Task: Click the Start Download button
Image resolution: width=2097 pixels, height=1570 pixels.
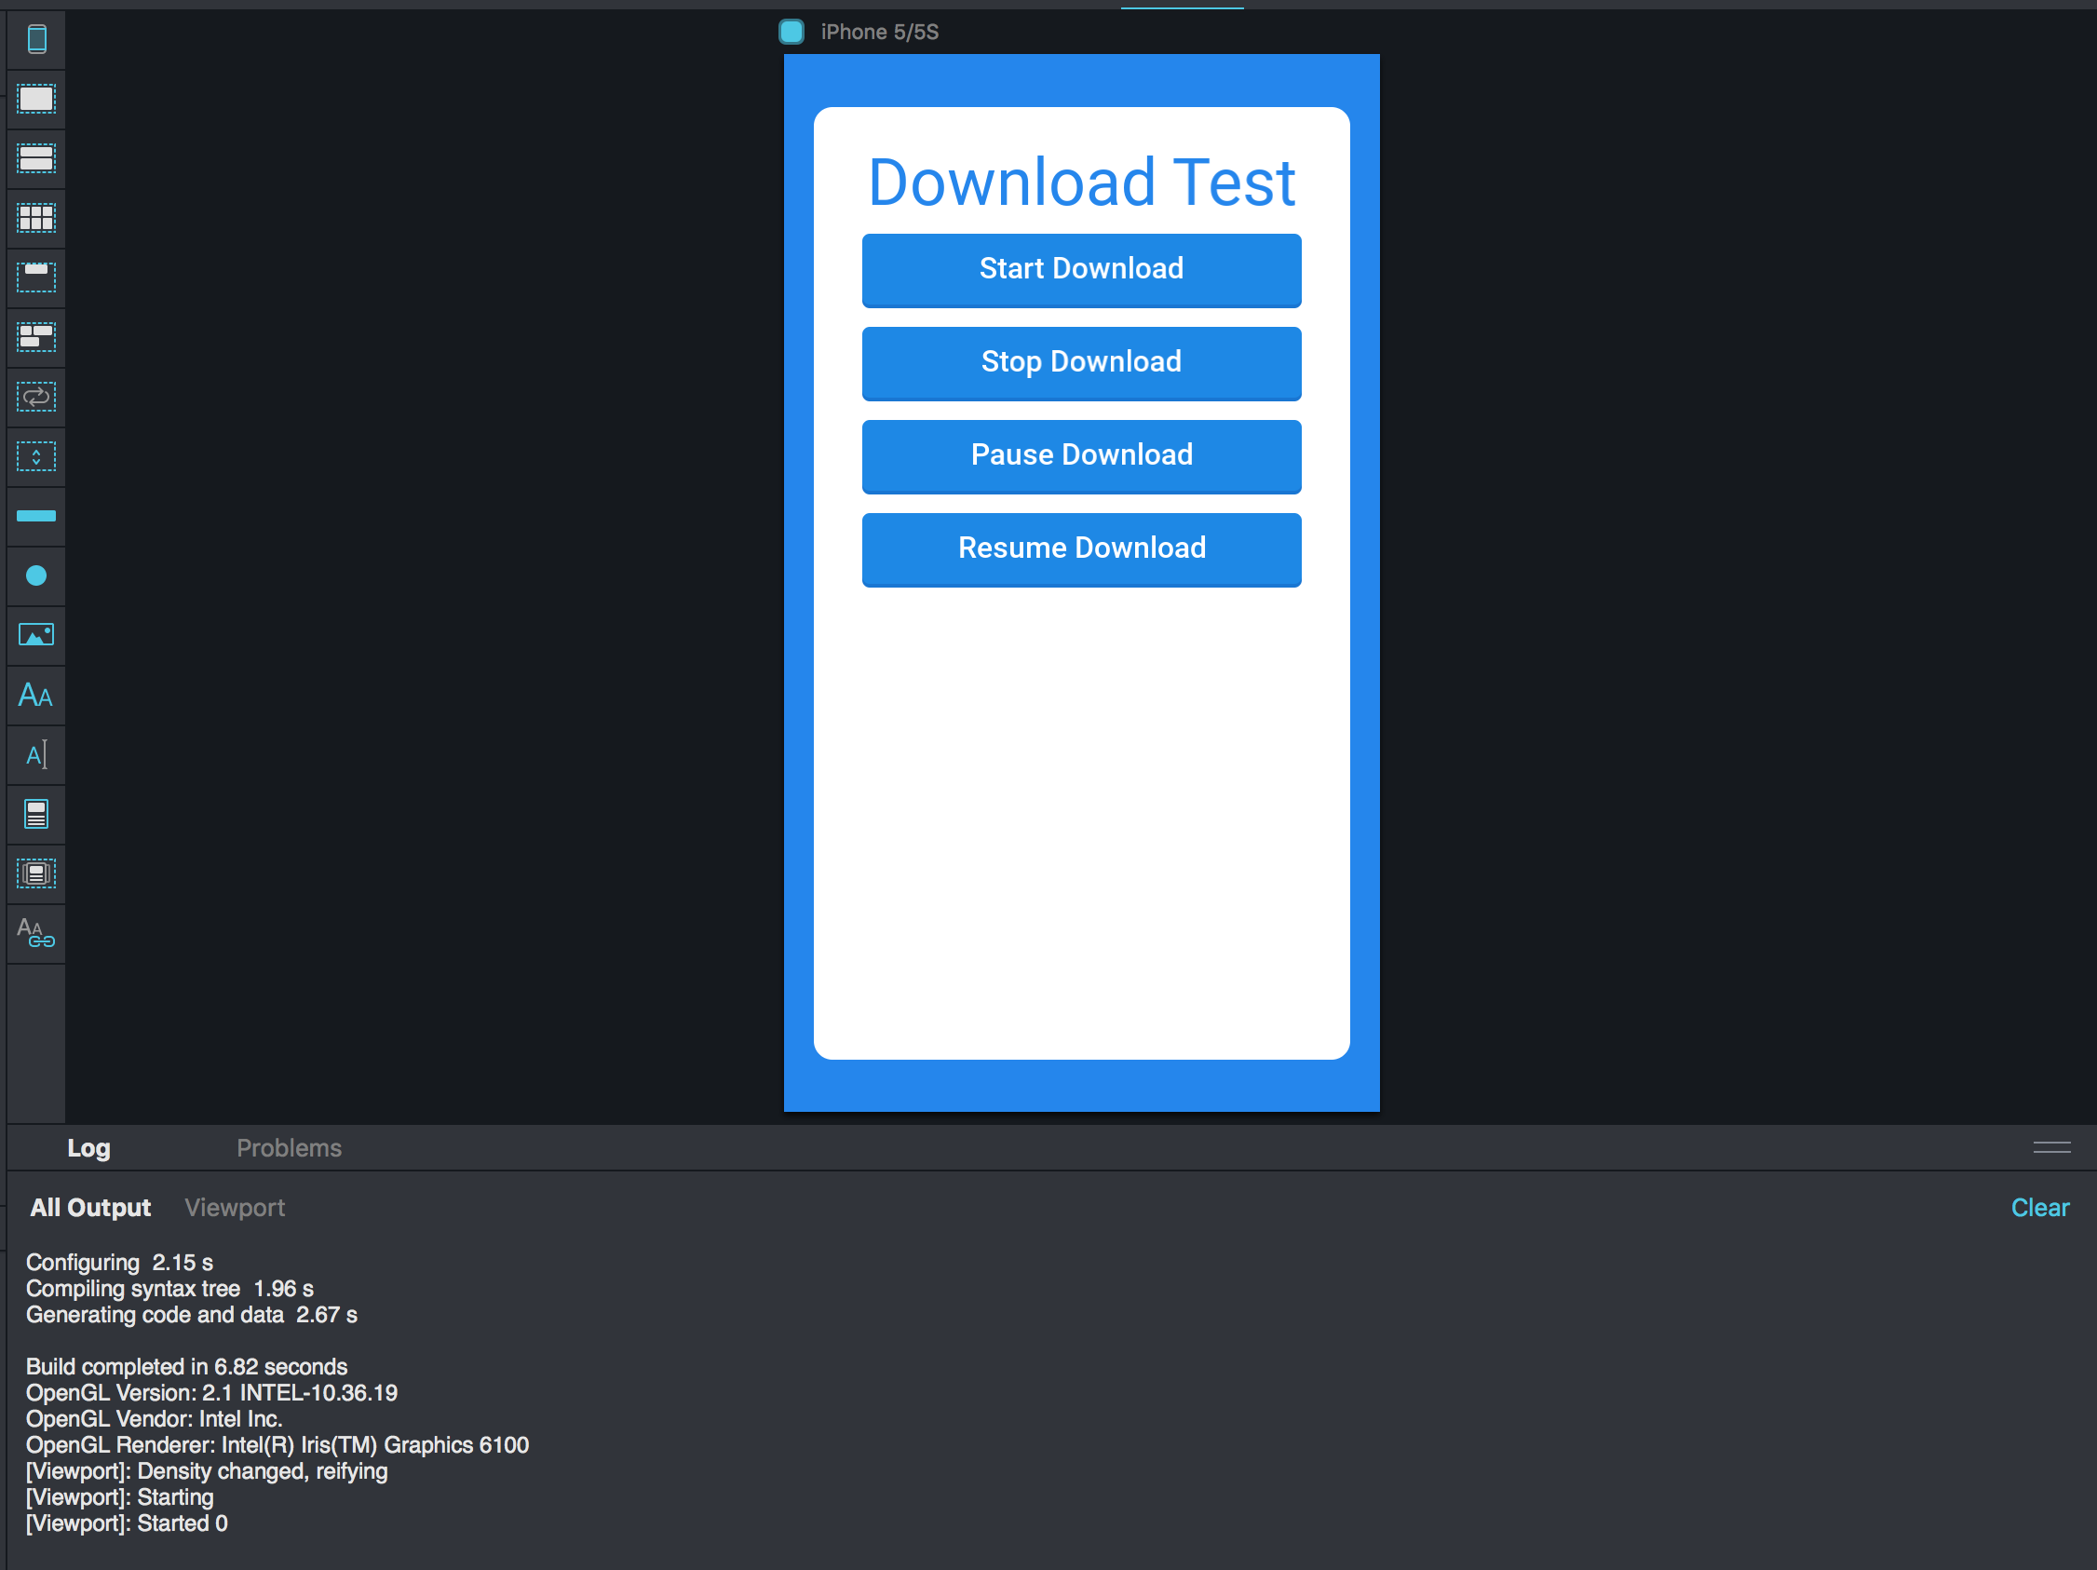Action: tap(1082, 270)
